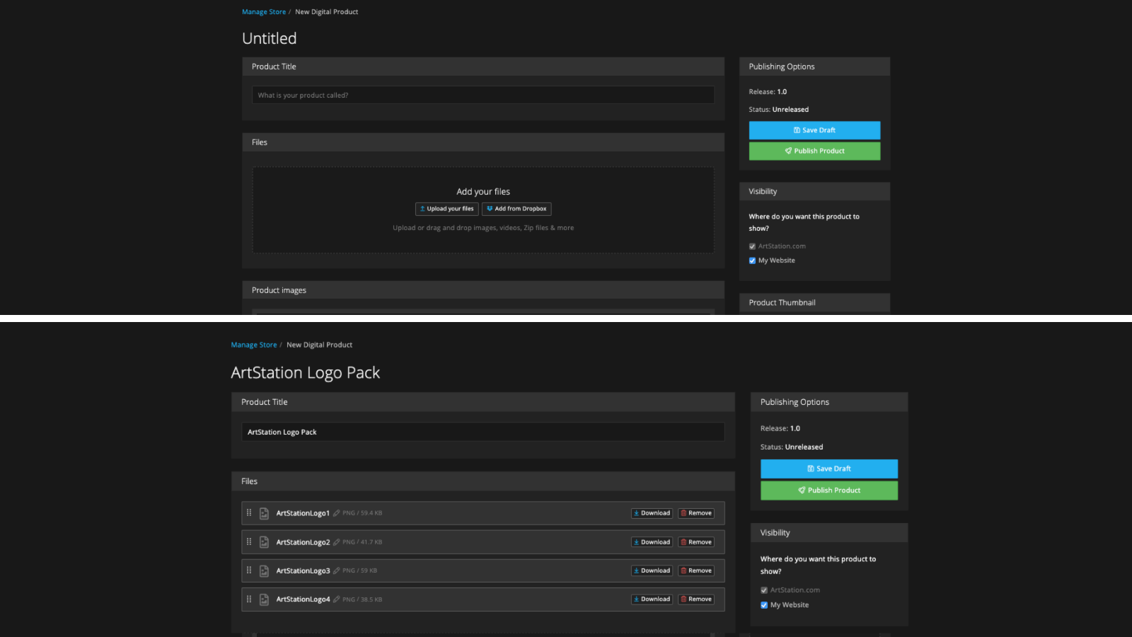Toggle My Website checkbox on Untitled page

[x=752, y=260]
